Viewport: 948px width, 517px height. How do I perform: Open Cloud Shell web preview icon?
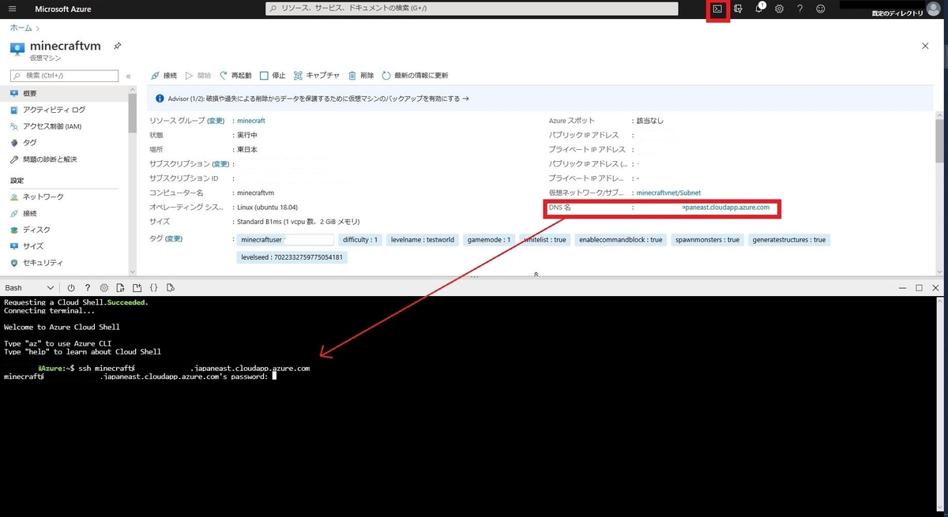(170, 288)
